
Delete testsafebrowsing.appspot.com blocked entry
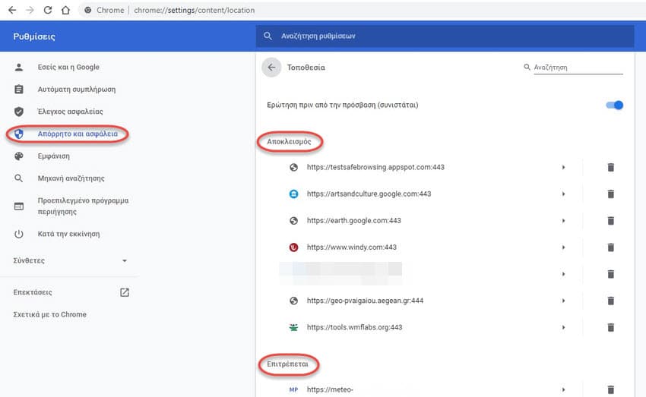click(x=610, y=167)
